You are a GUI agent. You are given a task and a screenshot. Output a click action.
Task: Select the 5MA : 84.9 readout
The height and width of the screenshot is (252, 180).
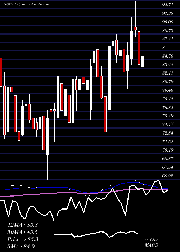tap(21, 246)
